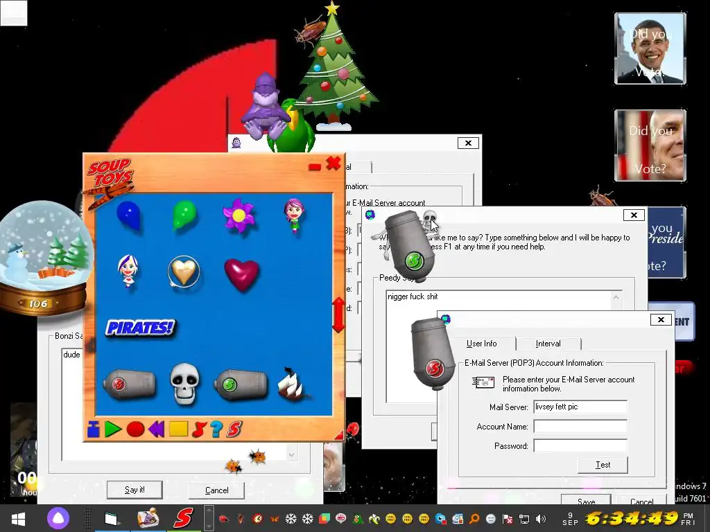This screenshot has height=532, width=710.
Task: Click the Save button in E-Mail dialog
Action: coord(586,500)
